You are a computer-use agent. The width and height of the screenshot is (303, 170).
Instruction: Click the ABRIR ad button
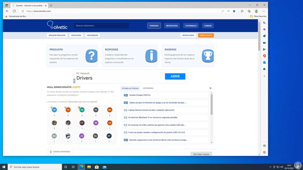coord(175,76)
